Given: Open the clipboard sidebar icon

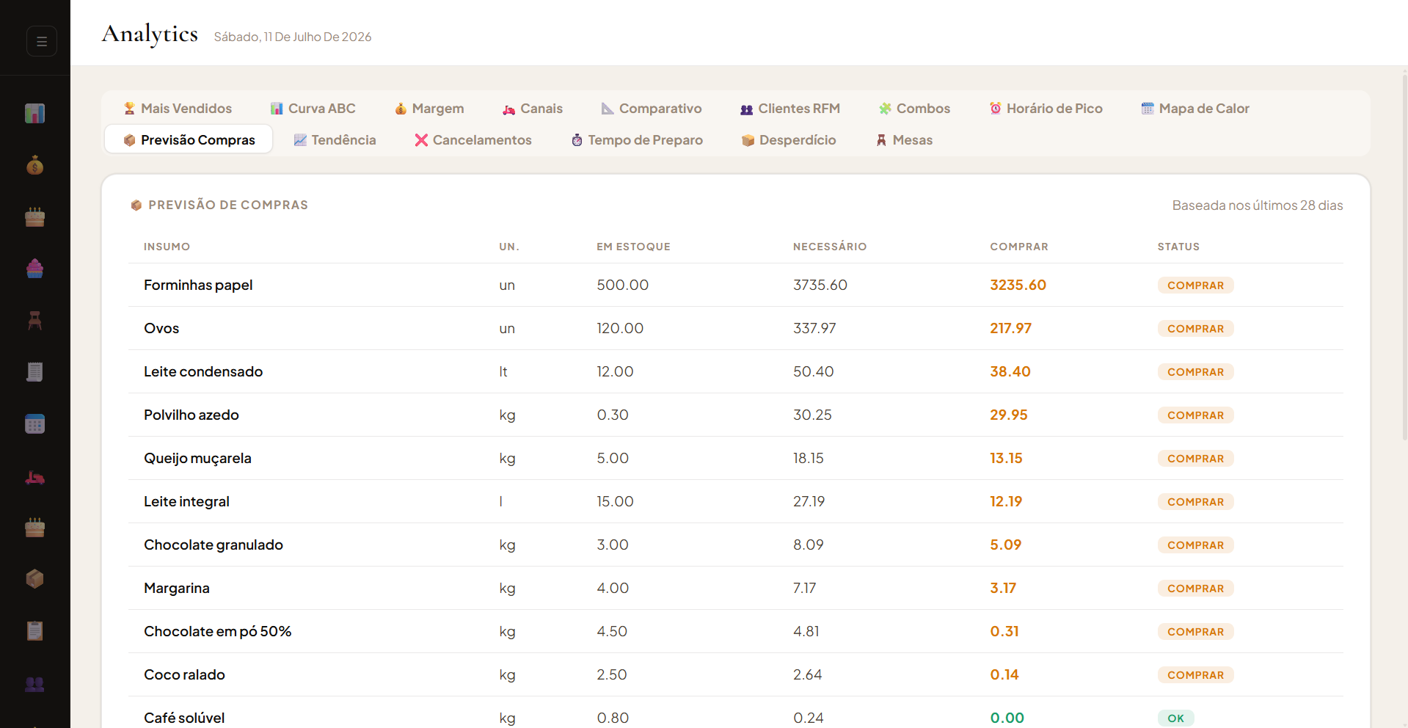Looking at the screenshot, I should (34, 630).
